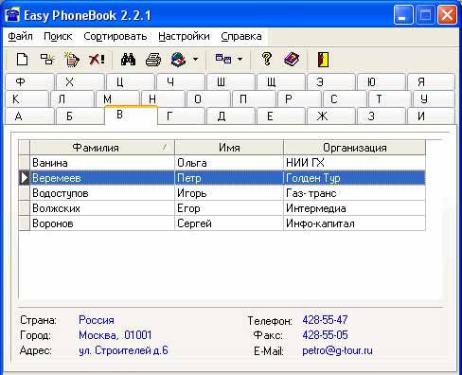This screenshot has height=375, width=462.
Task: Expand the view mode dropdown arrow
Action: (240, 59)
